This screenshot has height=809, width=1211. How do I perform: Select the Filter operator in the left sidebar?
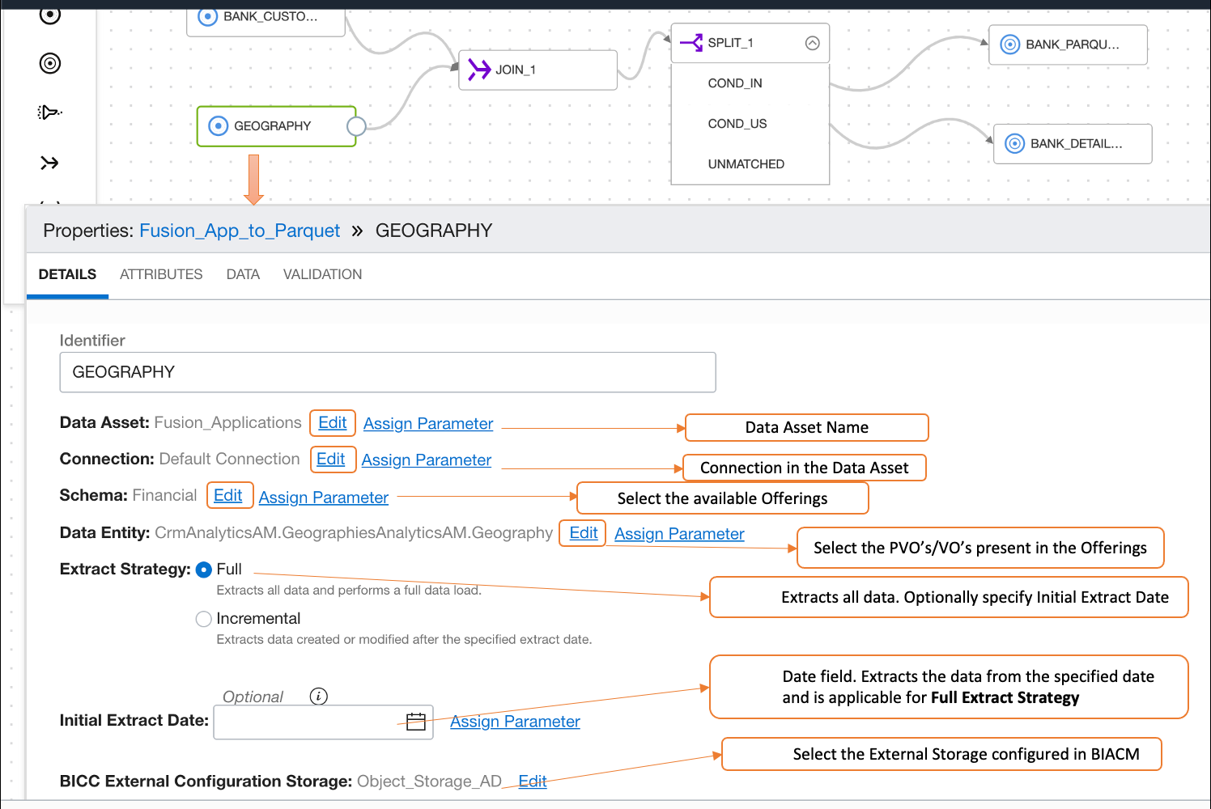[x=49, y=112]
